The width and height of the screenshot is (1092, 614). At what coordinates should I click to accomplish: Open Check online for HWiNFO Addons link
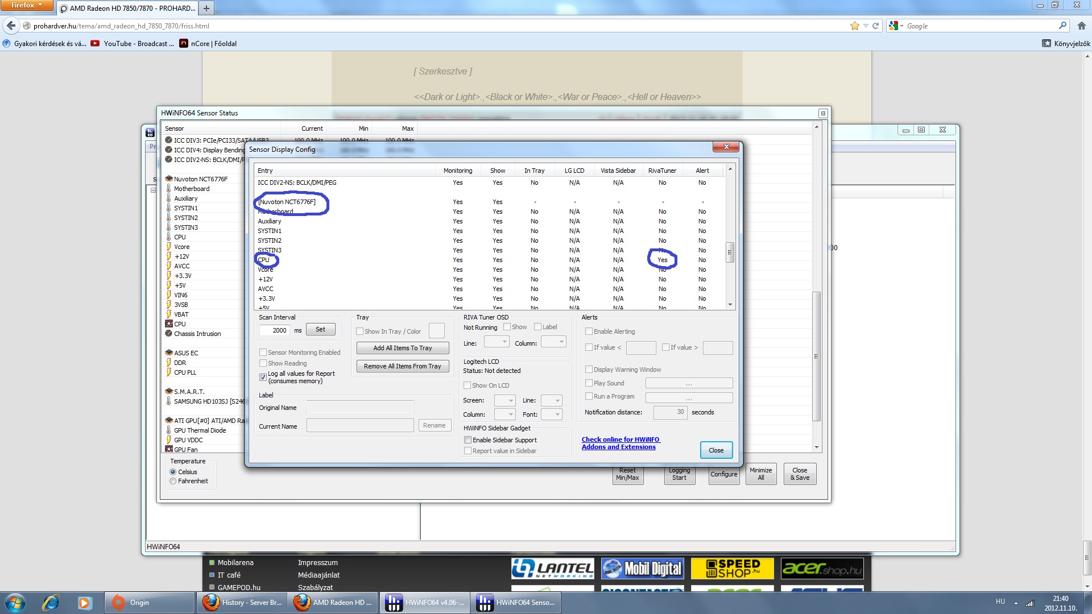click(621, 443)
